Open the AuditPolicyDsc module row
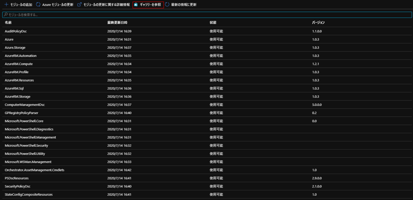Screen dimensions: 413x200 [x=206, y=31]
